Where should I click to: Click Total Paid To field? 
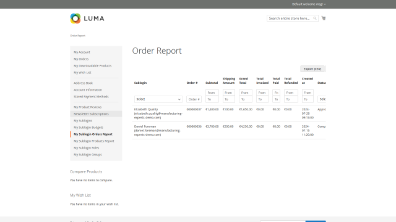pos(277,99)
